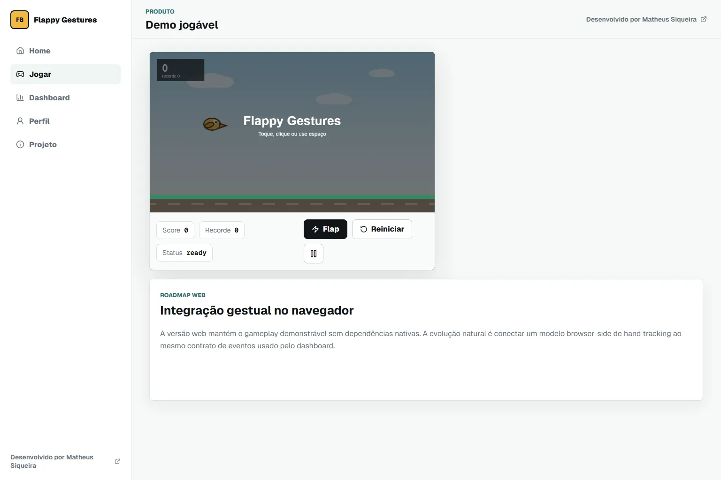Click the bird in the game canvas

pos(215,124)
